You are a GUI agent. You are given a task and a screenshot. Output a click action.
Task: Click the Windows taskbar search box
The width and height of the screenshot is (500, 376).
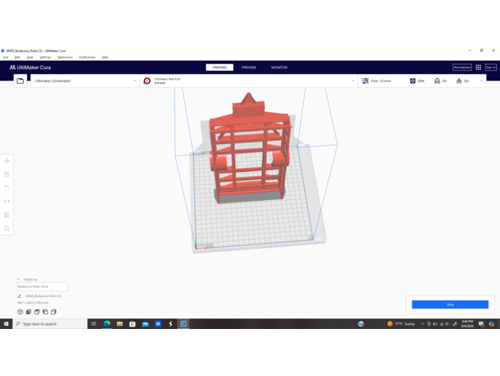pos(49,324)
